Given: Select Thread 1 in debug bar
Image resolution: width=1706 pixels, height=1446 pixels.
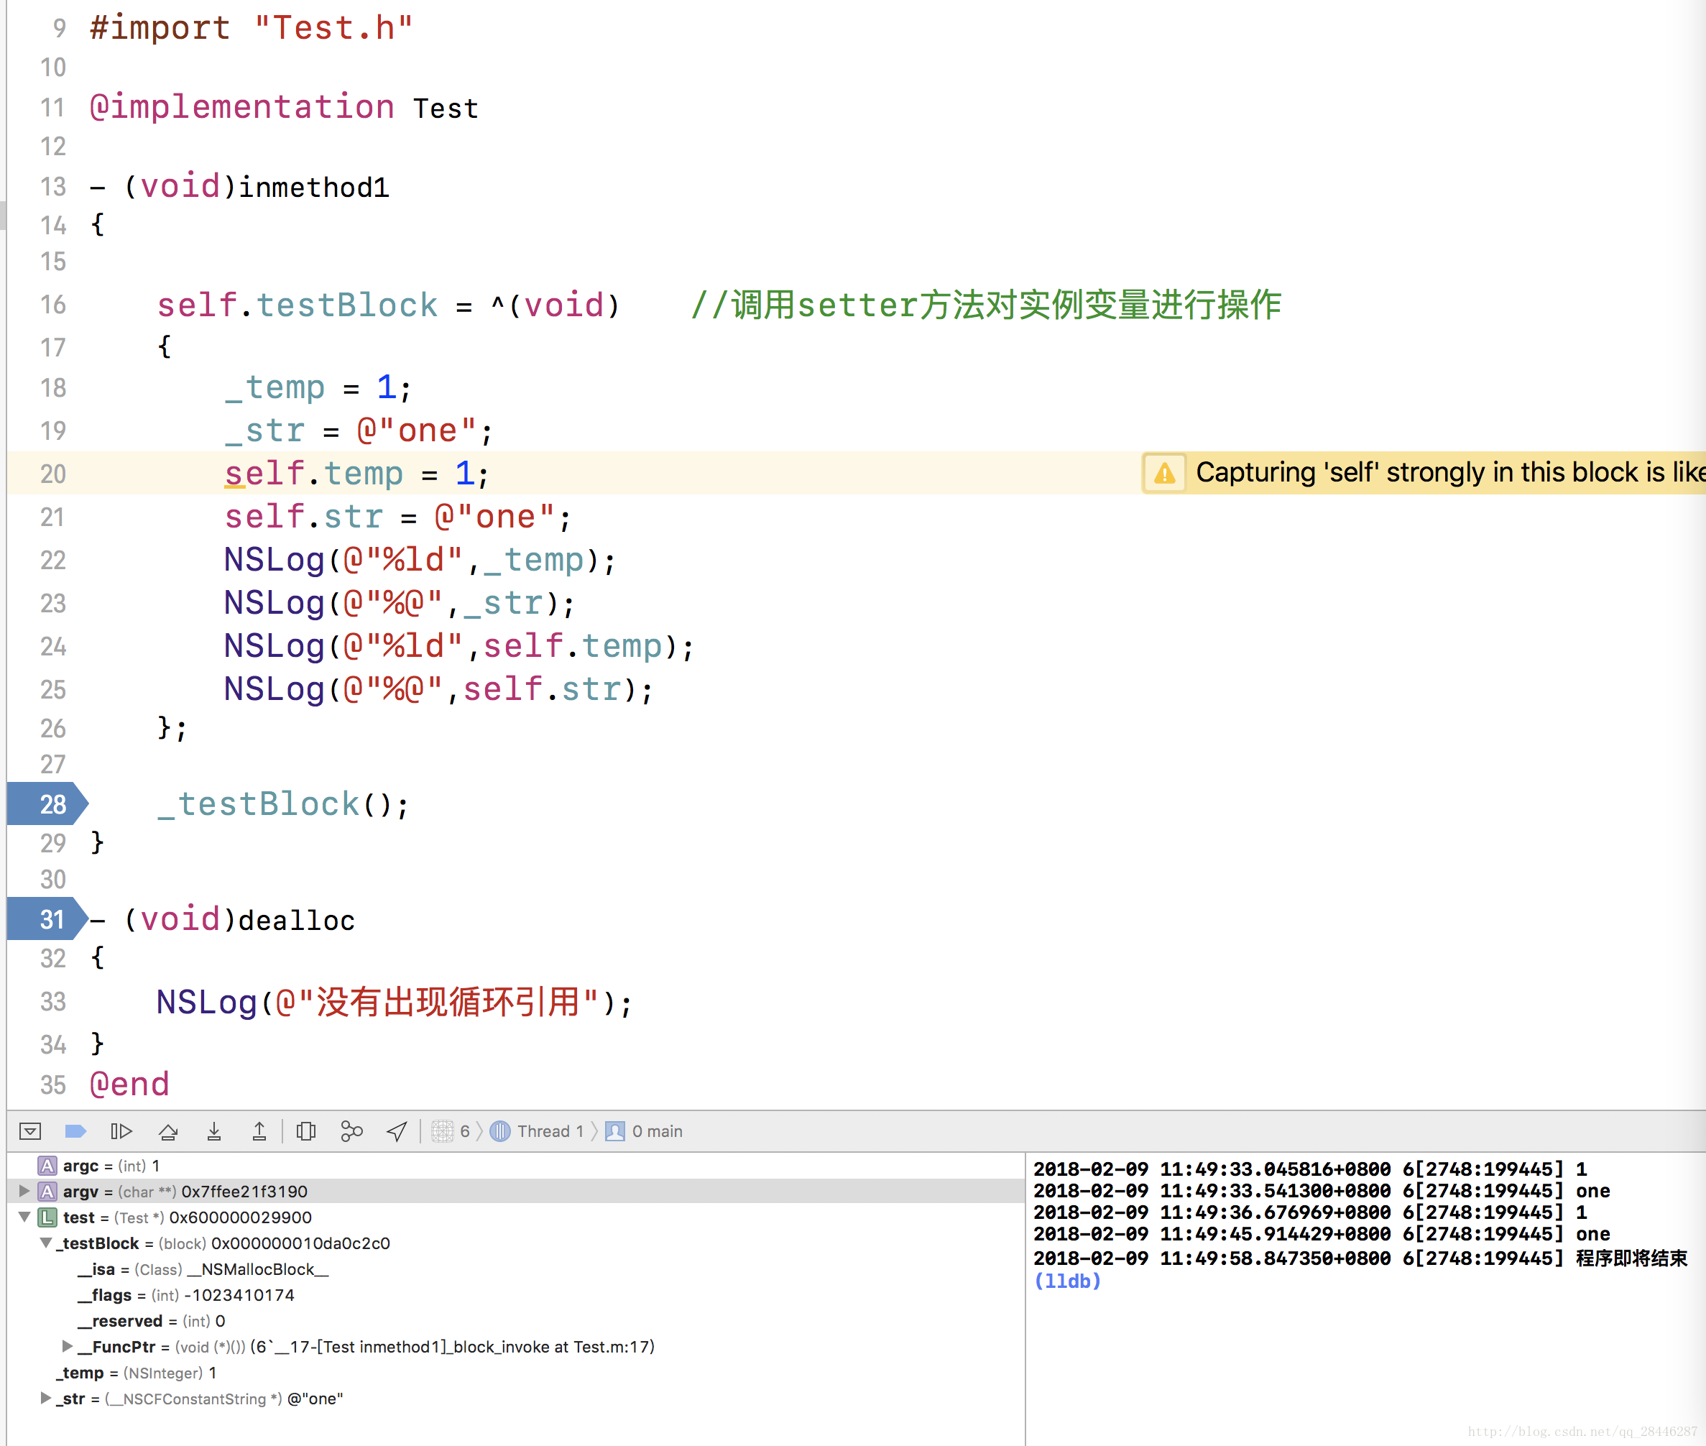Looking at the screenshot, I should (x=537, y=1131).
